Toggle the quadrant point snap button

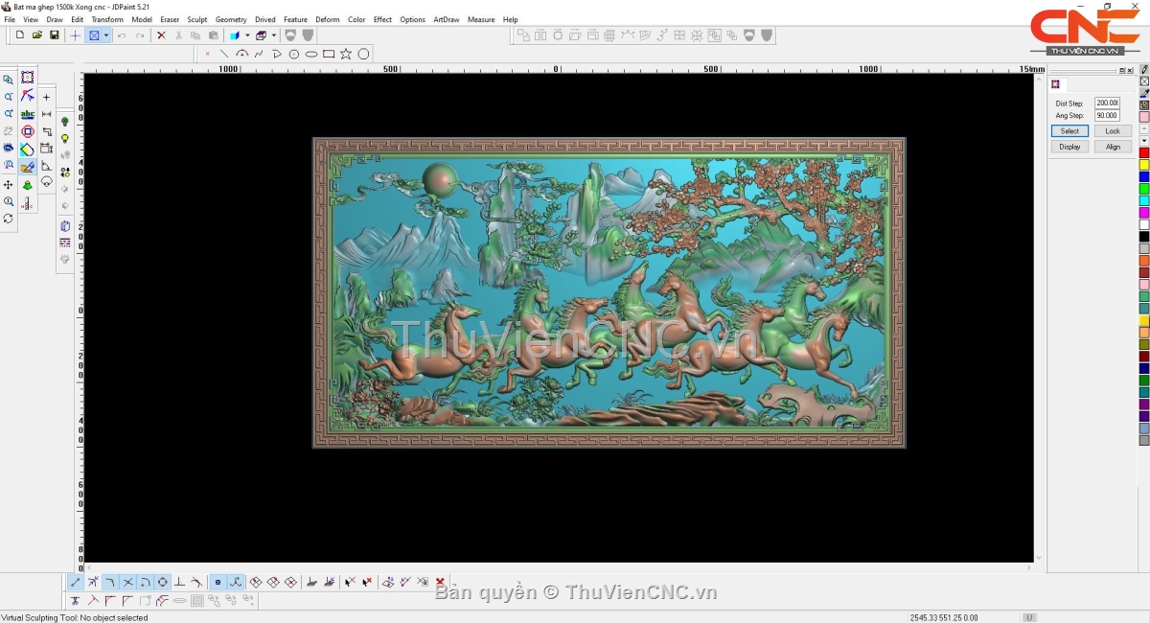pyautogui.click(x=163, y=582)
